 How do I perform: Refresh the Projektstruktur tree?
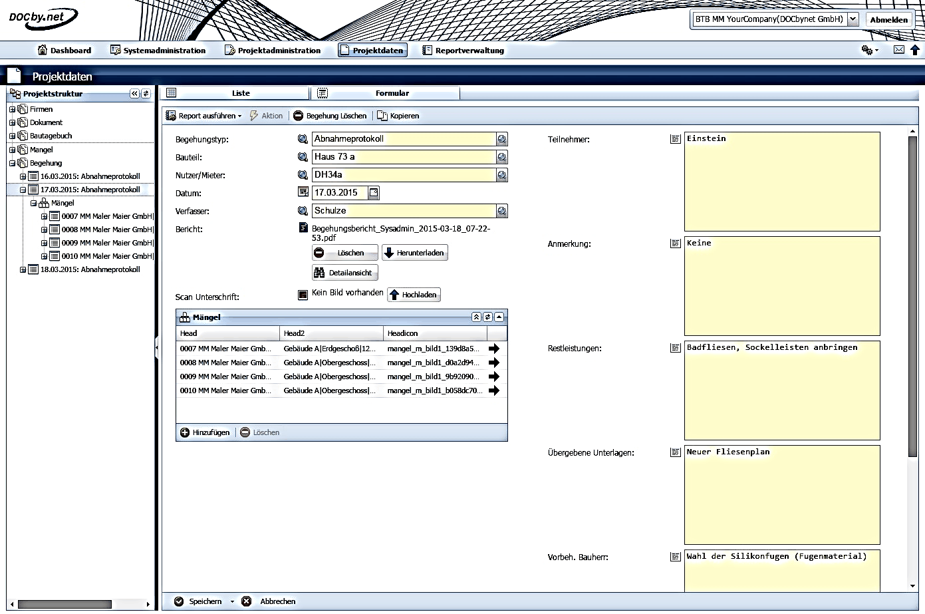(x=146, y=94)
